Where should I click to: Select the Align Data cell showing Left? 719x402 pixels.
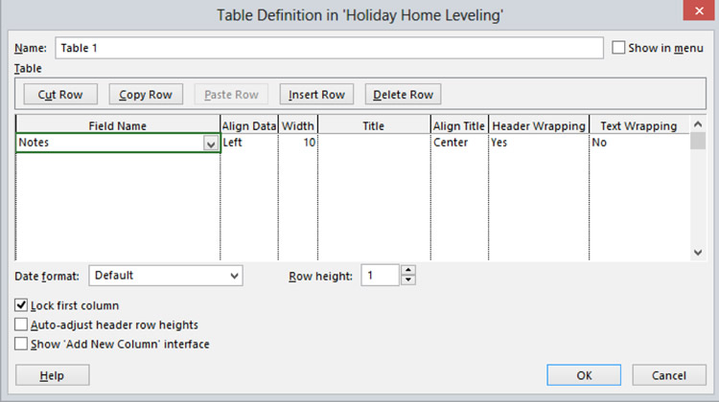249,143
